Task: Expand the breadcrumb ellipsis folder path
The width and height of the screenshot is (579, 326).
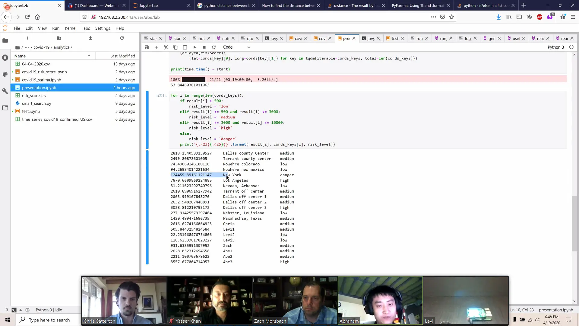Action: tap(27, 47)
